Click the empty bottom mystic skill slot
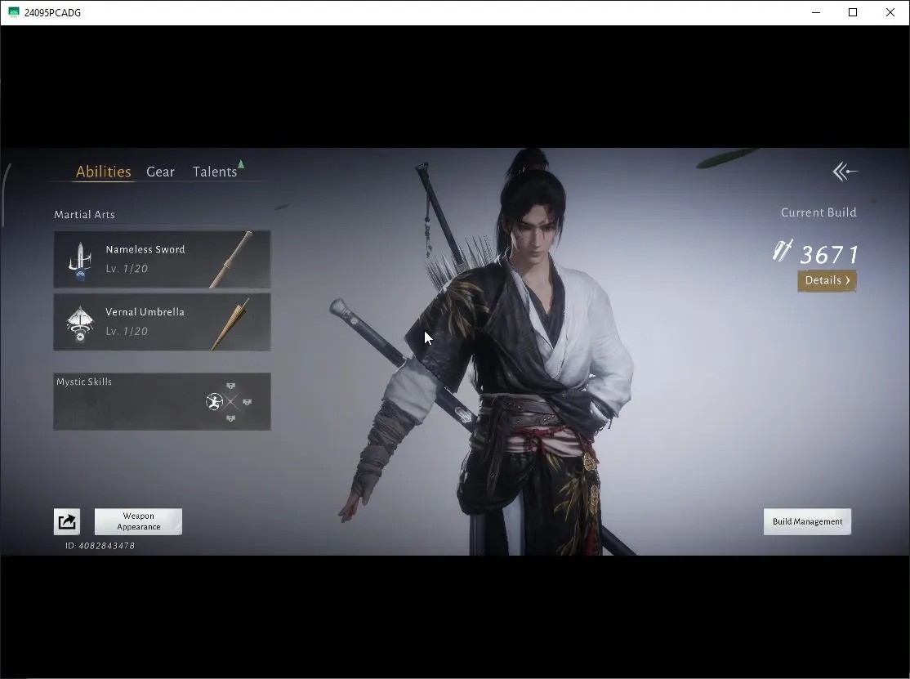Image resolution: width=910 pixels, height=679 pixels. click(231, 418)
